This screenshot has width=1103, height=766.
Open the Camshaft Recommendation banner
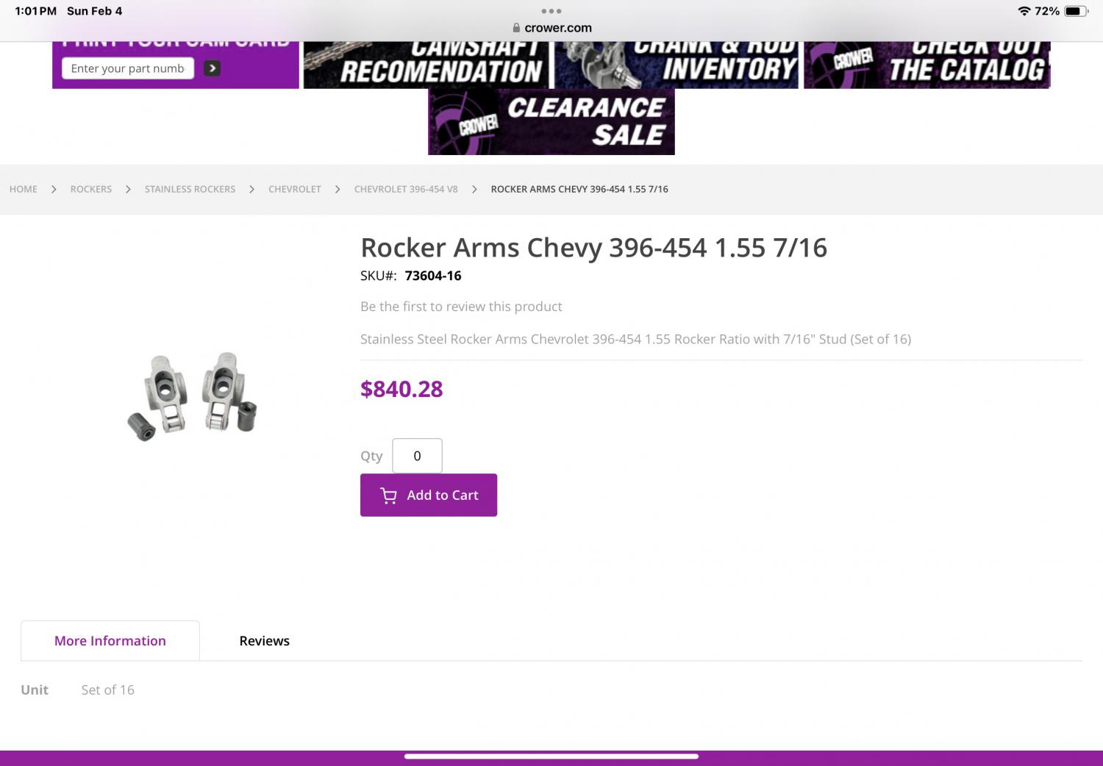426,65
